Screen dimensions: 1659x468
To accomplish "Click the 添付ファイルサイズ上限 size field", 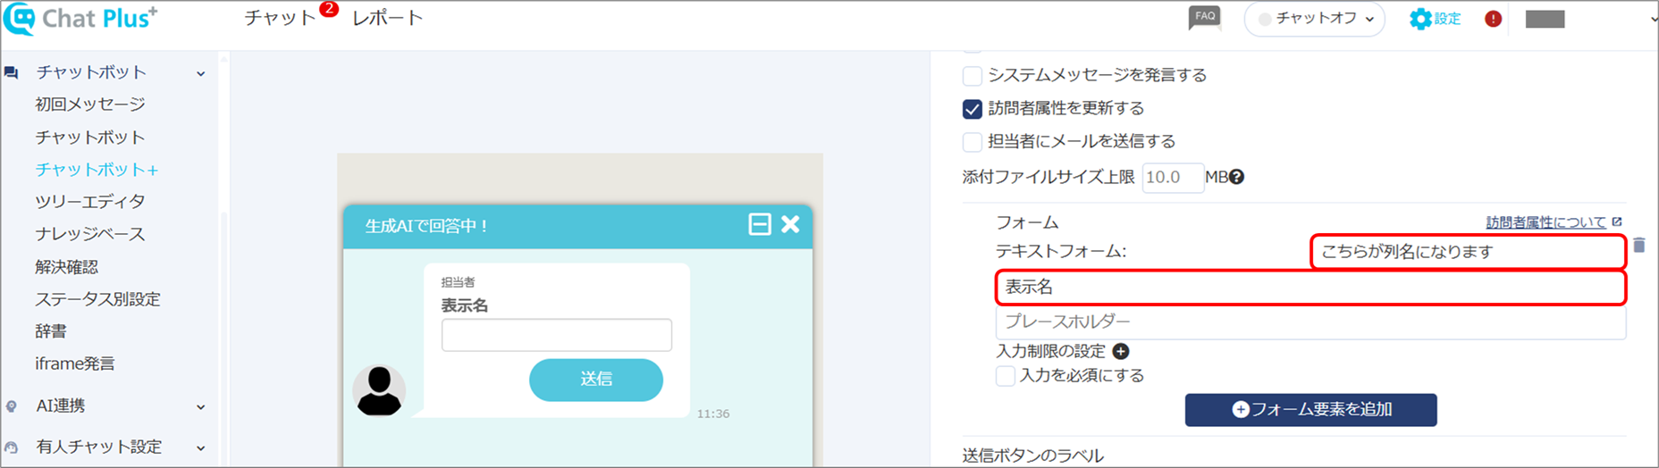I will click(1173, 177).
